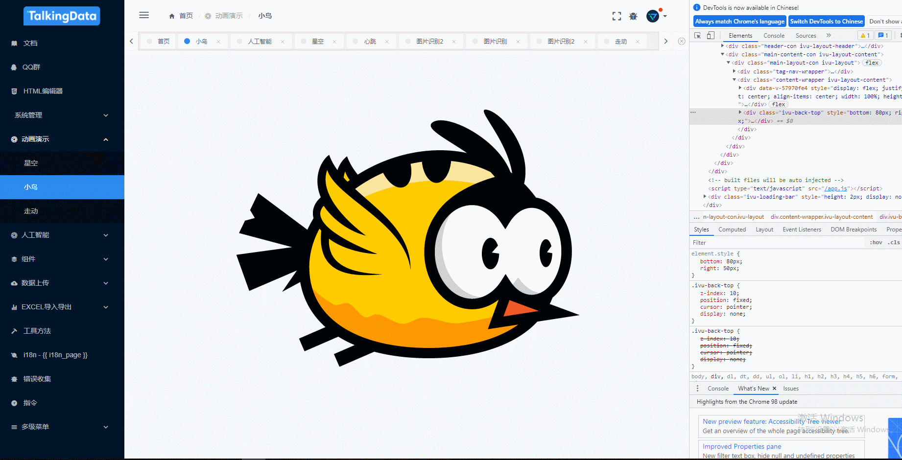902x460 pixels.
Task: Click the fullscreen toggle icon in header
Action: coord(617,16)
